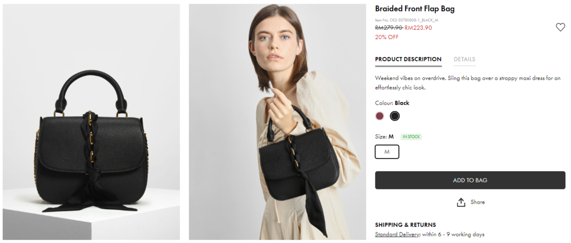
Task: Switch to the Details tab
Action: pos(464,59)
